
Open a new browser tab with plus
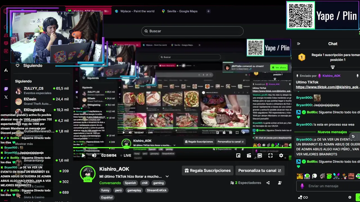point(208,11)
